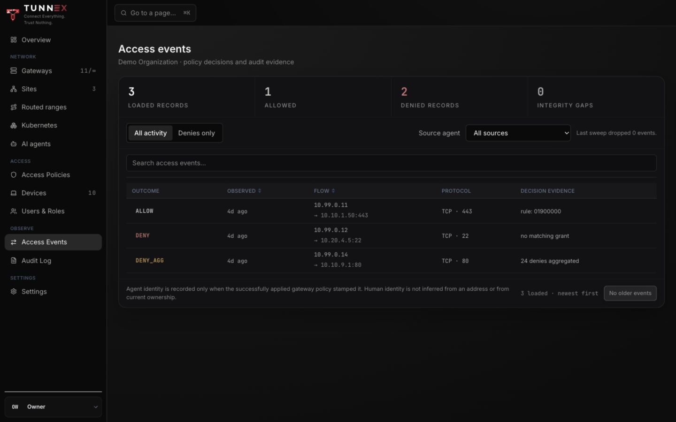
Task: Click 24 denies aggregated text
Action: (550, 261)
